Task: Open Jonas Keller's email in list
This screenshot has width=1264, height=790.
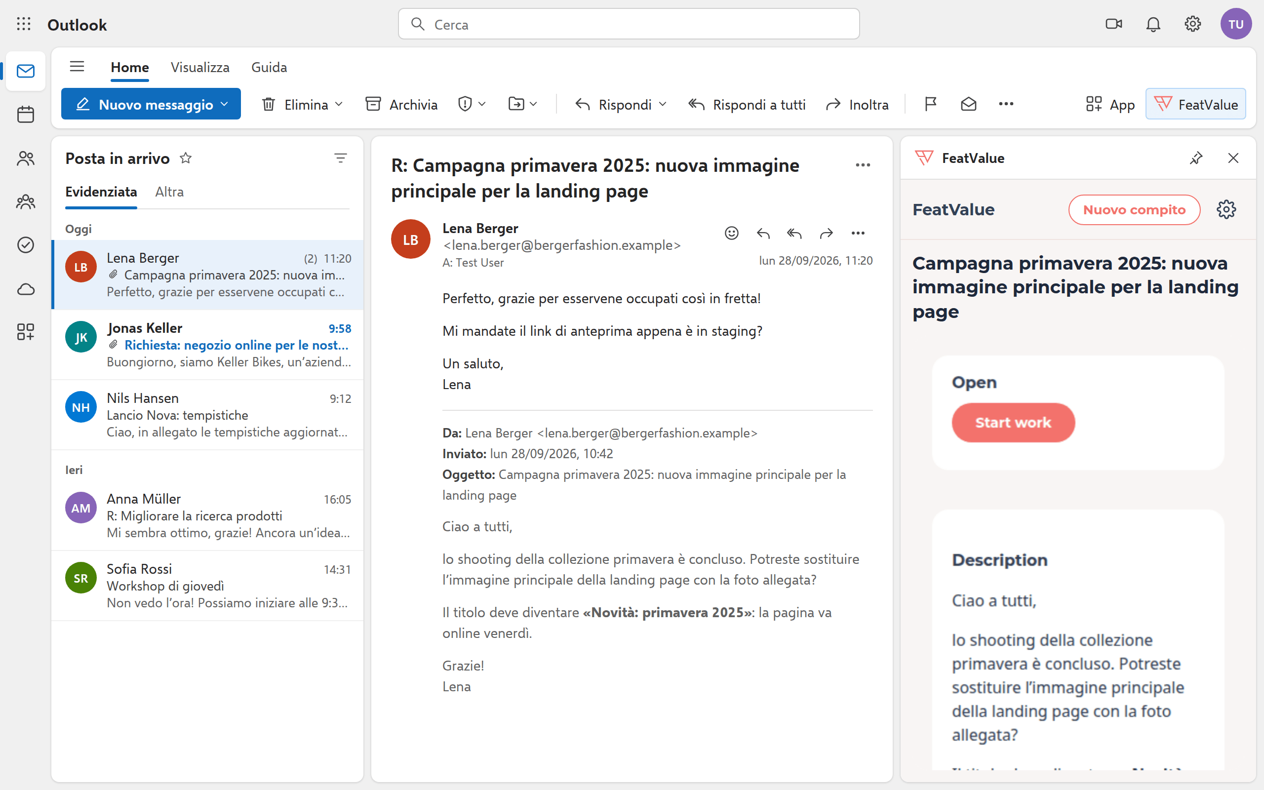Action: coord(207,345)
